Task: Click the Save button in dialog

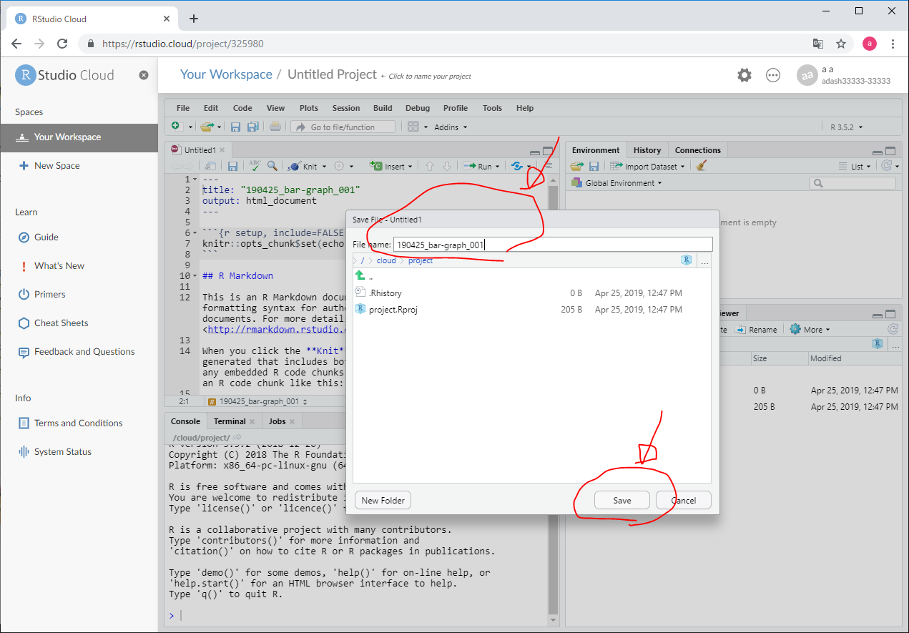Action: tap(621, 500)
